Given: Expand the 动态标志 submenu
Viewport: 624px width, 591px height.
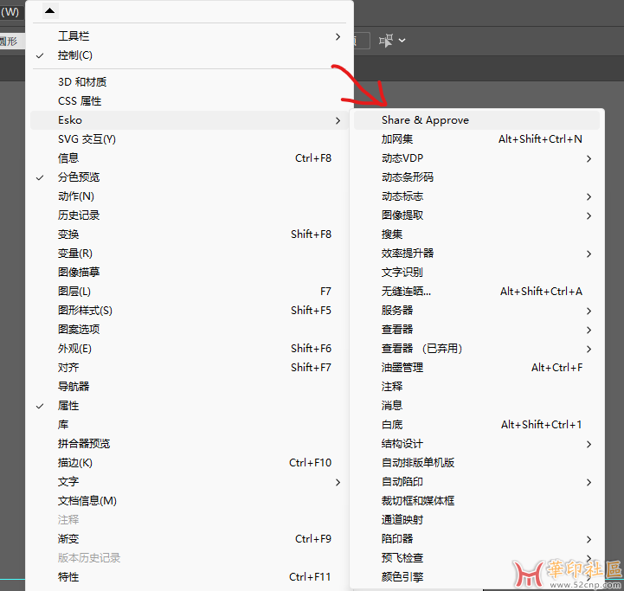Looking at the screenshot, I should [477, 196].
